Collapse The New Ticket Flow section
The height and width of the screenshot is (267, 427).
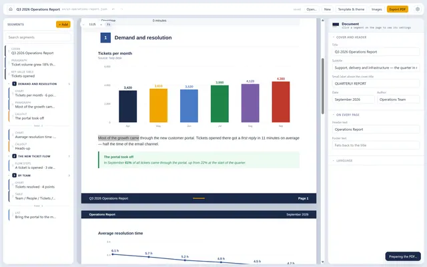pyautogui.click(x=9, y=156)
